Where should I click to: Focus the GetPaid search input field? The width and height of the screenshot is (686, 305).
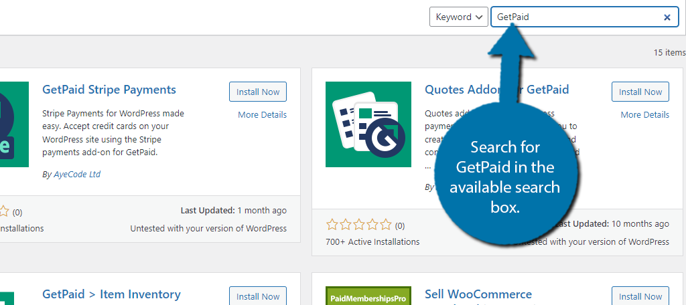click(x=584, y=17)
